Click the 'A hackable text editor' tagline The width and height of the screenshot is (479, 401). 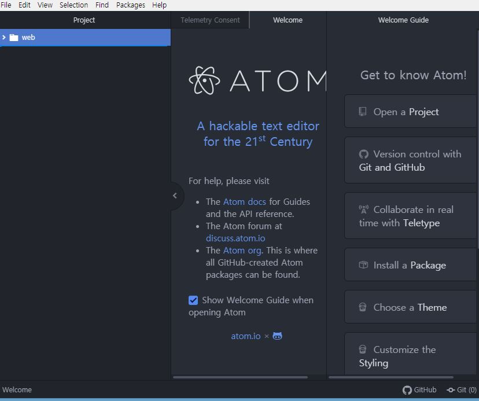pyautogui.click(x=258, y=134)
